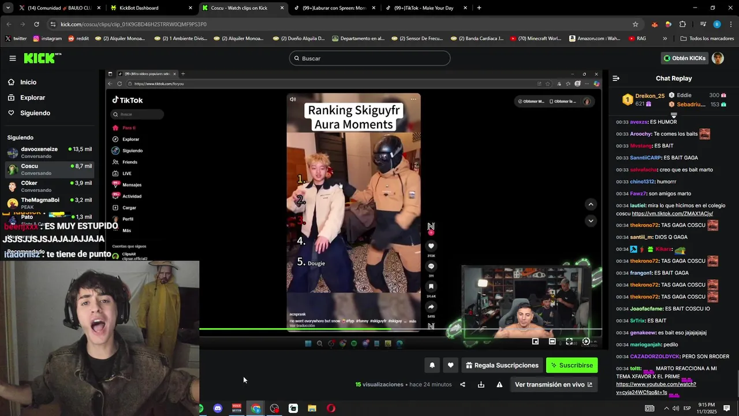Open TheMagmaBoi channel in the followed list
Image resolution: width=739 pixels, height=416 pixels.
[50, 203]
